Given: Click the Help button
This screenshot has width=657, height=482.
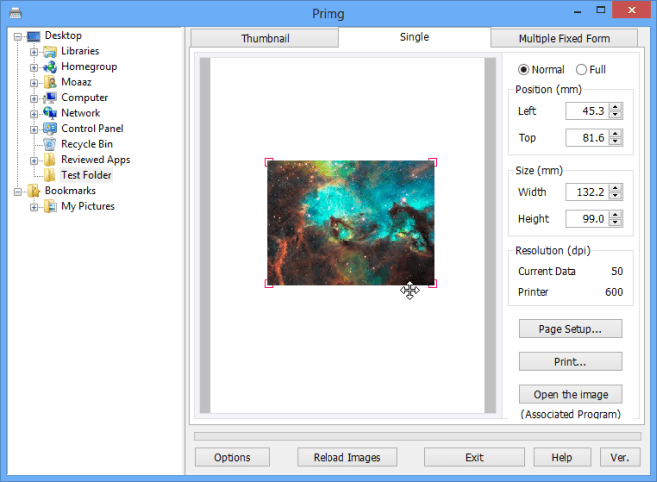Looking at the screenshot, I should (x=562, y=457).
